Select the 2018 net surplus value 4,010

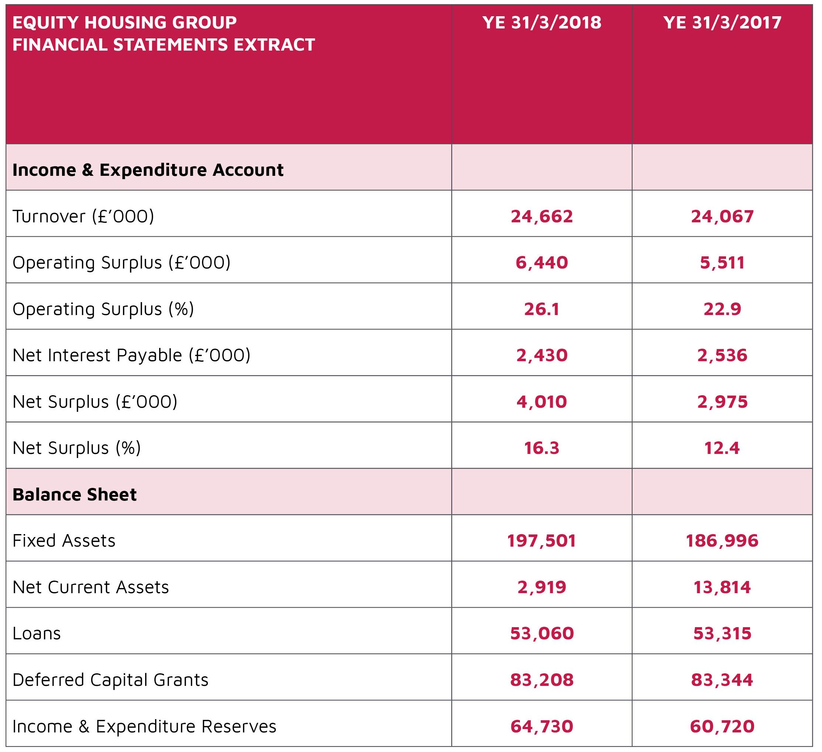click(x=542, y=402)
